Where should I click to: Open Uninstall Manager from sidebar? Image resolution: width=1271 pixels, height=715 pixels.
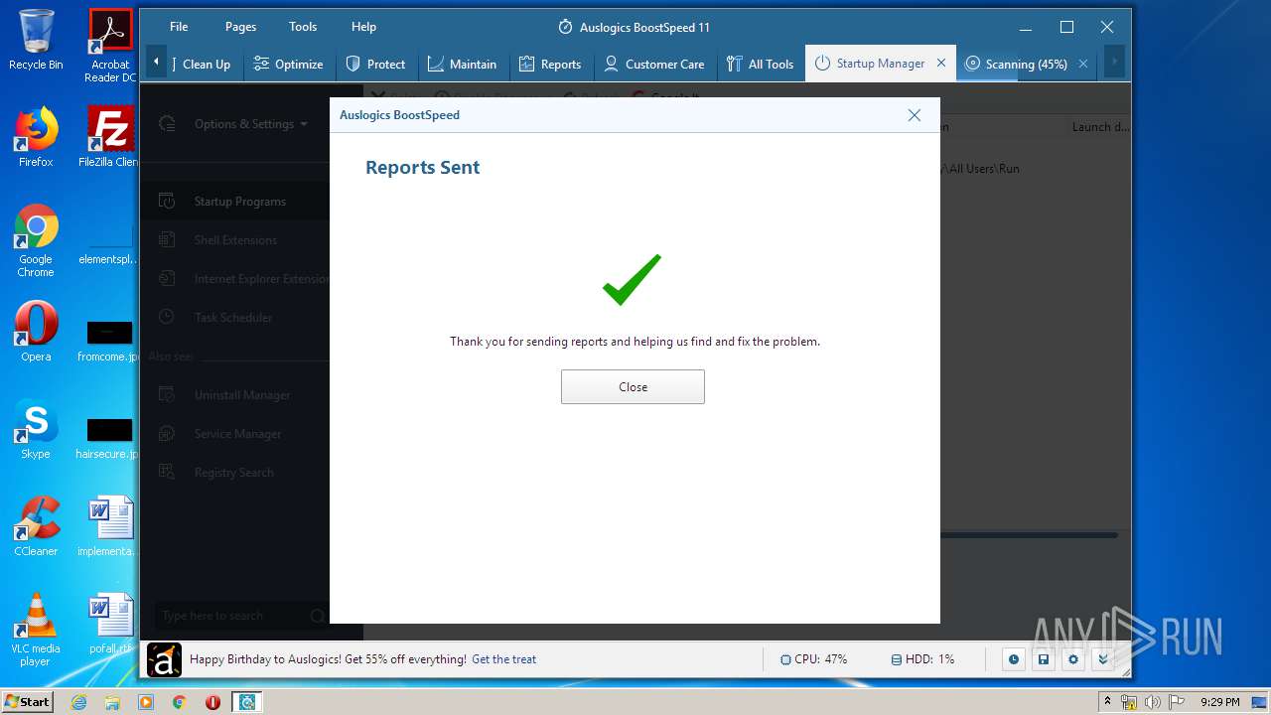pos(234,395)
